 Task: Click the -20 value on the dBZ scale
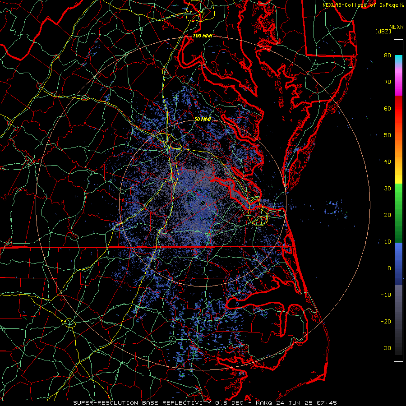click(x=386, y=322)
